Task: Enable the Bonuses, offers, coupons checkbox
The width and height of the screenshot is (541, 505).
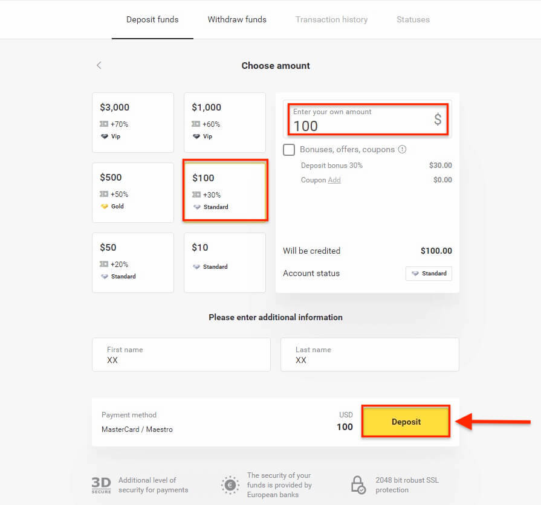Action: click(x=289, y=150)
